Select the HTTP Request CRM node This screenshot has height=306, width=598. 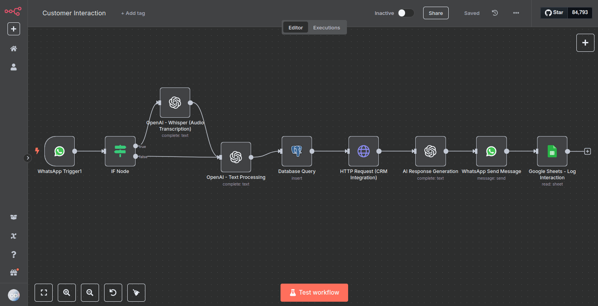pyautogui.click(x=363, y=151)
